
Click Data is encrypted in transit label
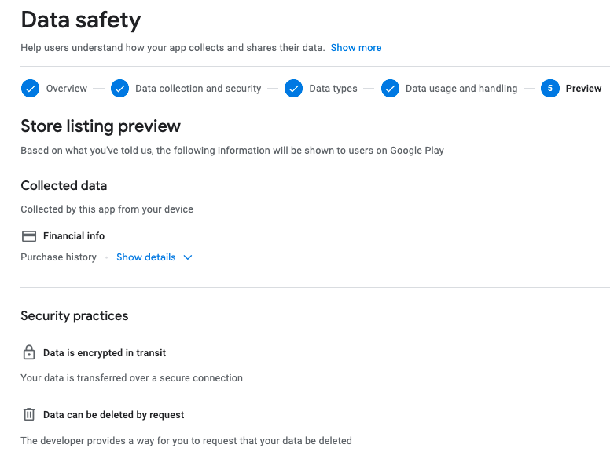click(x=105, y=352)
